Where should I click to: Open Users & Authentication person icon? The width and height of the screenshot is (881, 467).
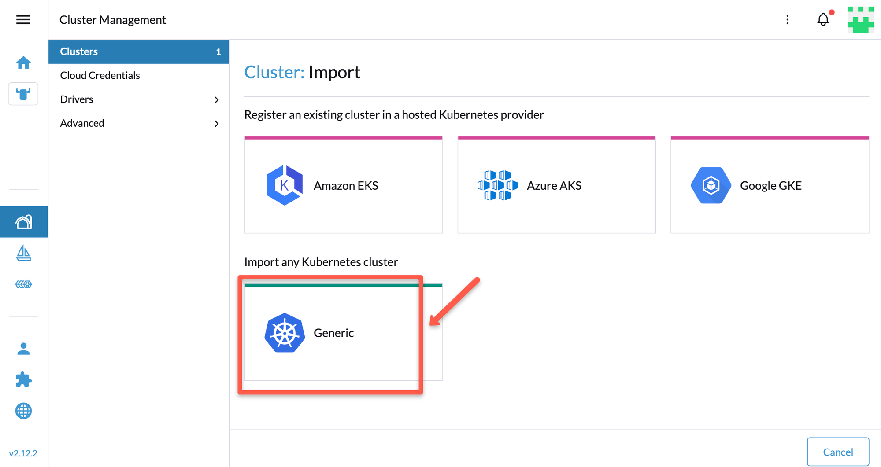click(23, 349)
